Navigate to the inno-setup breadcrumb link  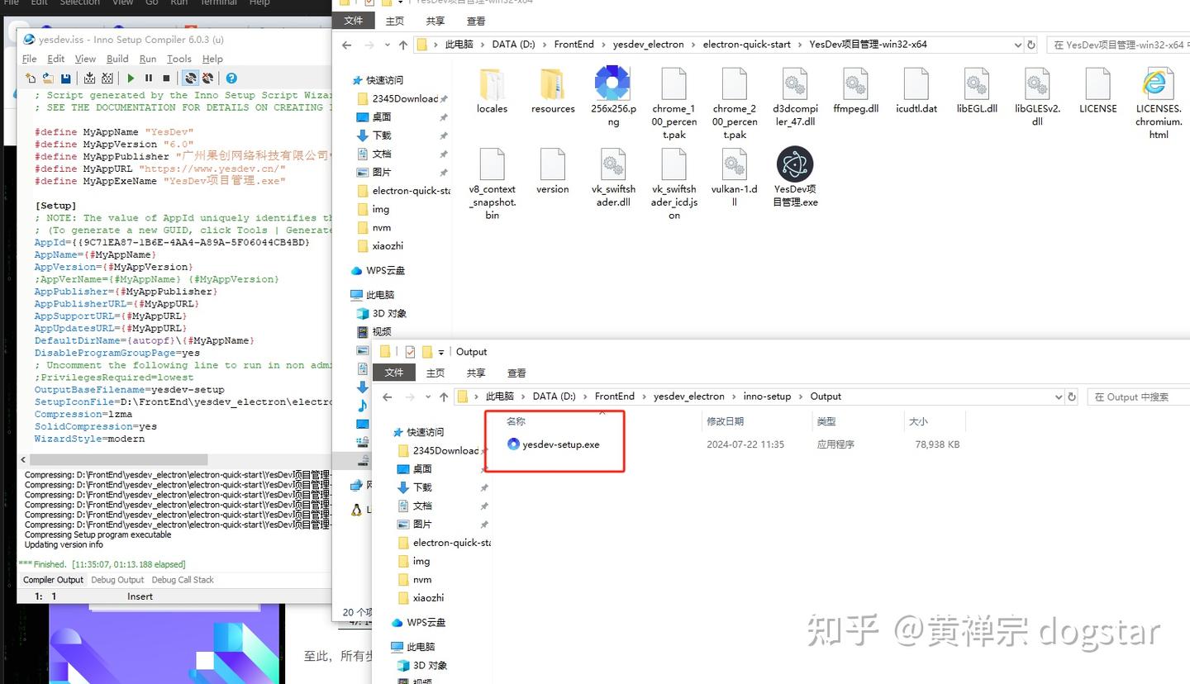[x=767, y=396]
